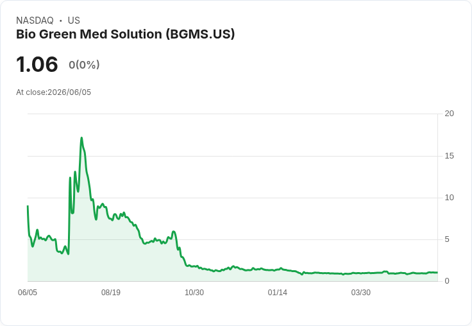Click the small price peak just before 10/30

pyautogui.click(x=174, y=232)
